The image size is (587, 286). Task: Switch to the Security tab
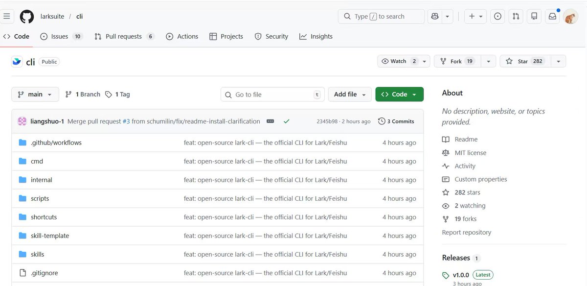(x=271, y=36)
